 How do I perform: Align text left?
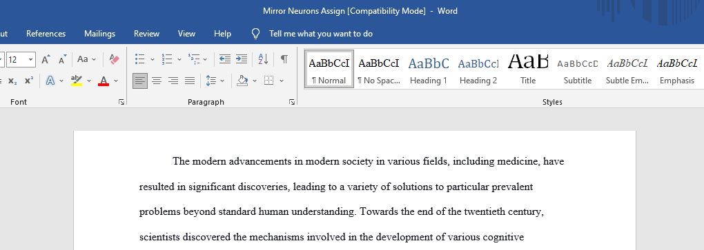click(140, 81)
